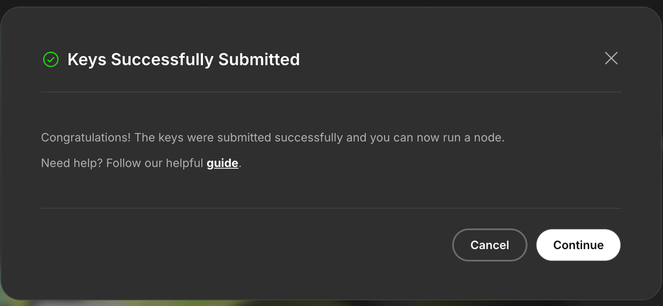Click "Submitted" in the dialog title
This screenshot has width=663, height=306.
(259, 59)
